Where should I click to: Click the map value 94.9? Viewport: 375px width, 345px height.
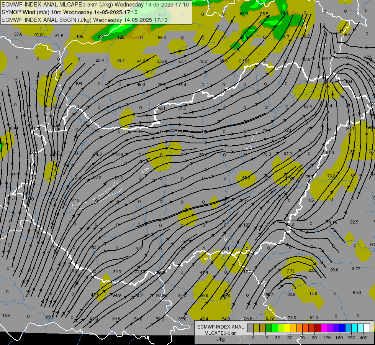click(117, 295)
